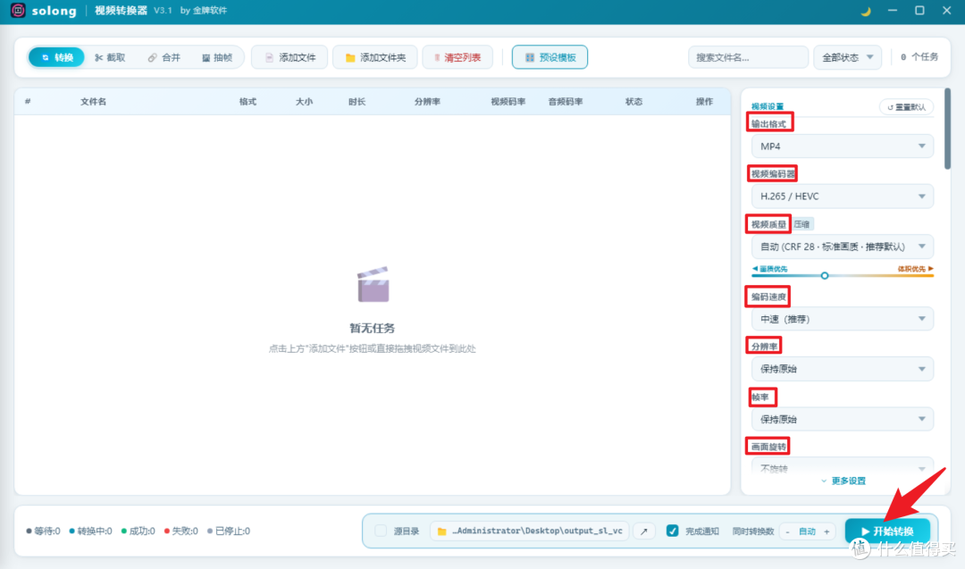Open the 帧率 保持原始 dropdown
The height and width of the screenshot is (569, 965).
842,420
